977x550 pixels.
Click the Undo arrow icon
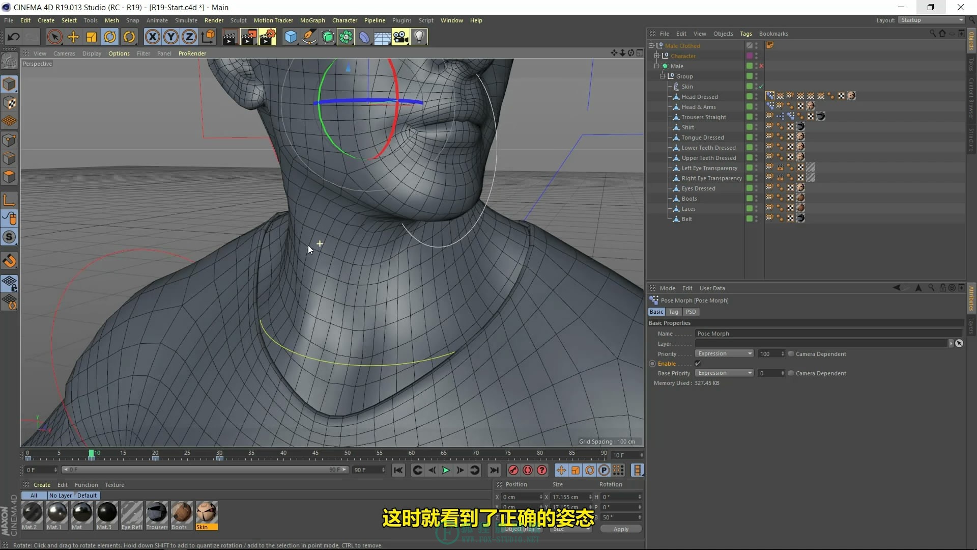click(x=14, y=37)
